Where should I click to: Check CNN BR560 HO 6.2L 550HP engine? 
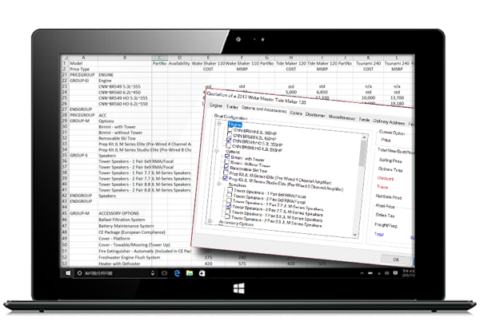[228, 145]
